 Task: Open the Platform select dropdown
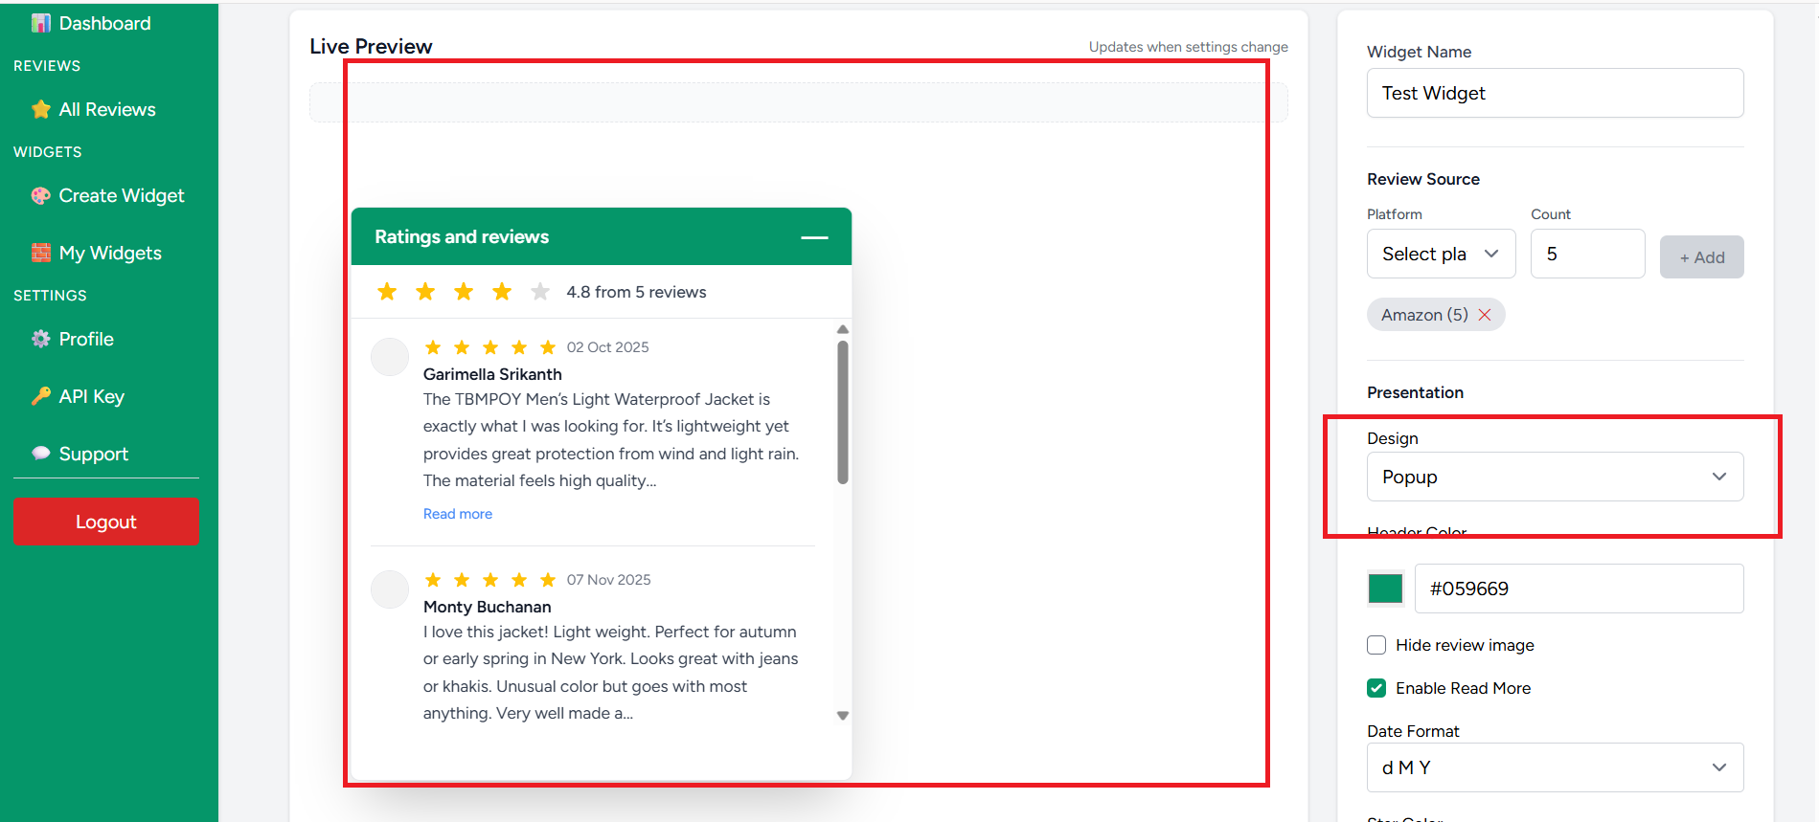tap(1440, 254)
